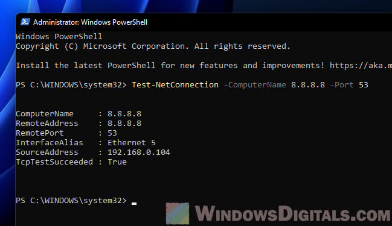
Task: Click the RemoteAddress output label
Action: pyautogui.click(x=47, y=123)
